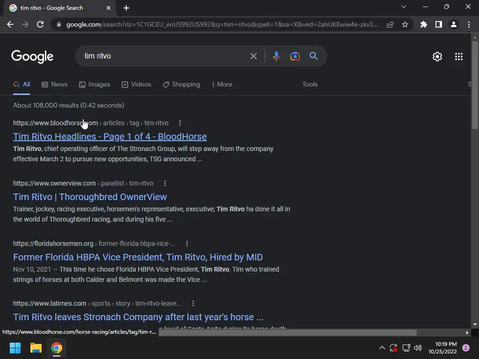Open the Chrome three-dot menu
This screenshot has width=479, height=359.
pyautogui.click(x=469, y=24)
